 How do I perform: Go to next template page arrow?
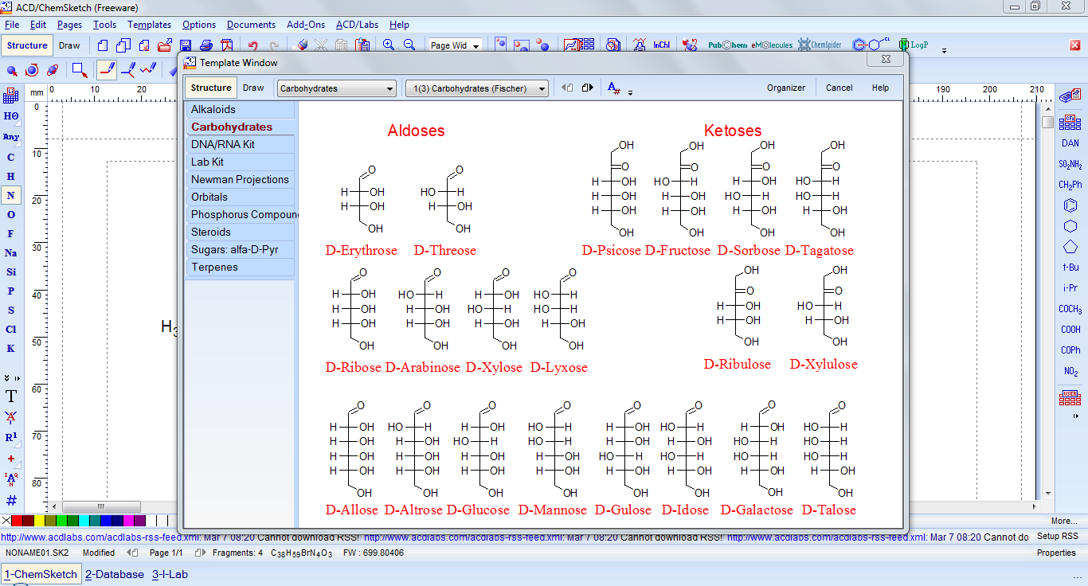coord(587,88)
